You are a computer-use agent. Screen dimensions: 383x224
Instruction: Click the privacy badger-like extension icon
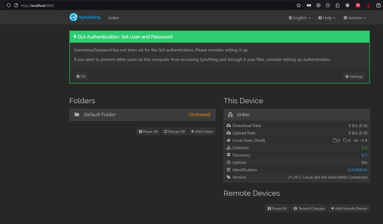(x=347, y=5)
